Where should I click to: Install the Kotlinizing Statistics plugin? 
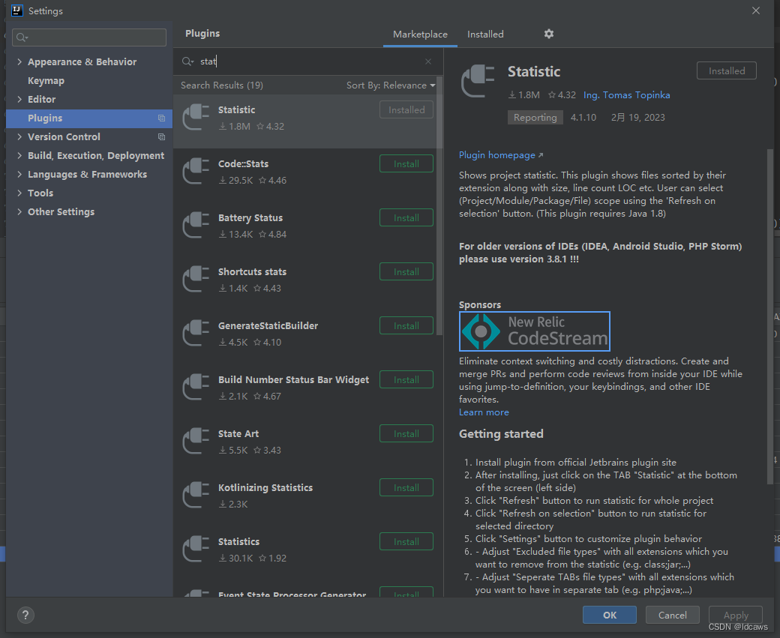406,487
